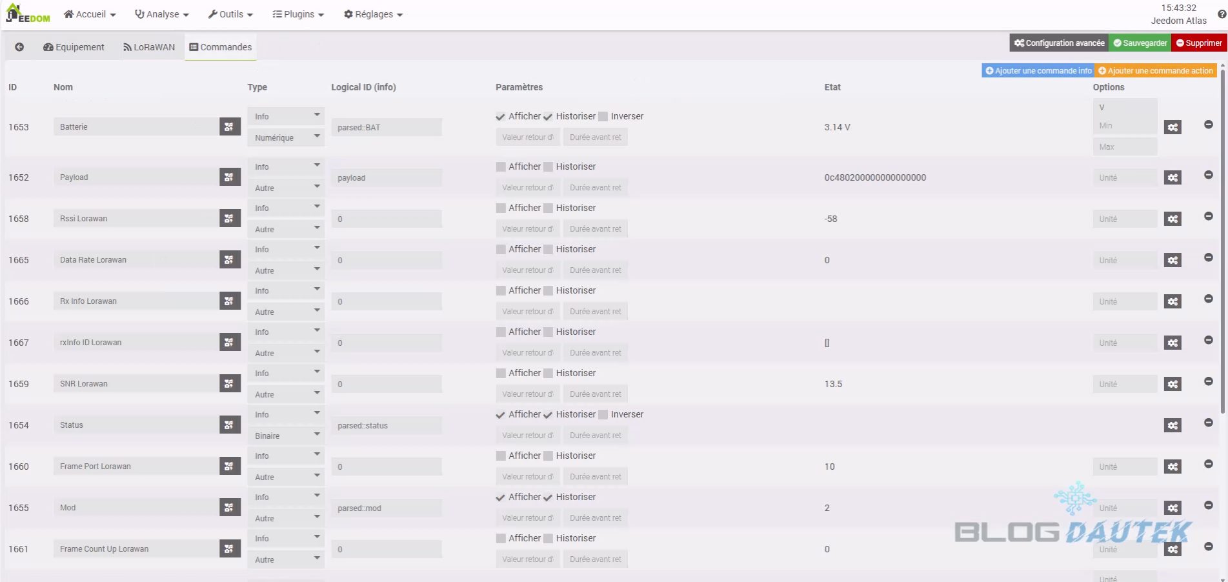Image resolution: width=1228 pixels, height=582 pixels.
Task: Click the parsed::BAT logical ID field
Action: 386,128
